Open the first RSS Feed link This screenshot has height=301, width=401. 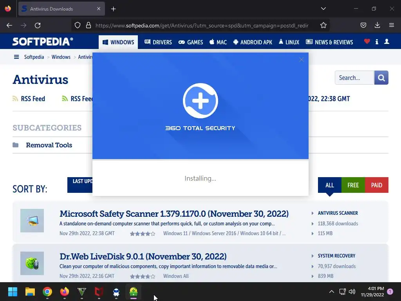29,99
